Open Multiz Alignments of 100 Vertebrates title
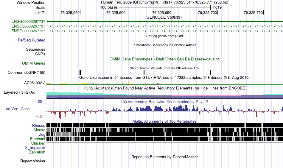Image resolution: width=283 pixels, height=168 pixels. click(x=164, y=121)
